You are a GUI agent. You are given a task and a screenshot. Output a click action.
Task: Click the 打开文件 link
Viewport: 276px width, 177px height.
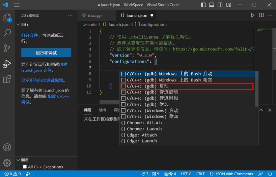[x=30, y=35]
